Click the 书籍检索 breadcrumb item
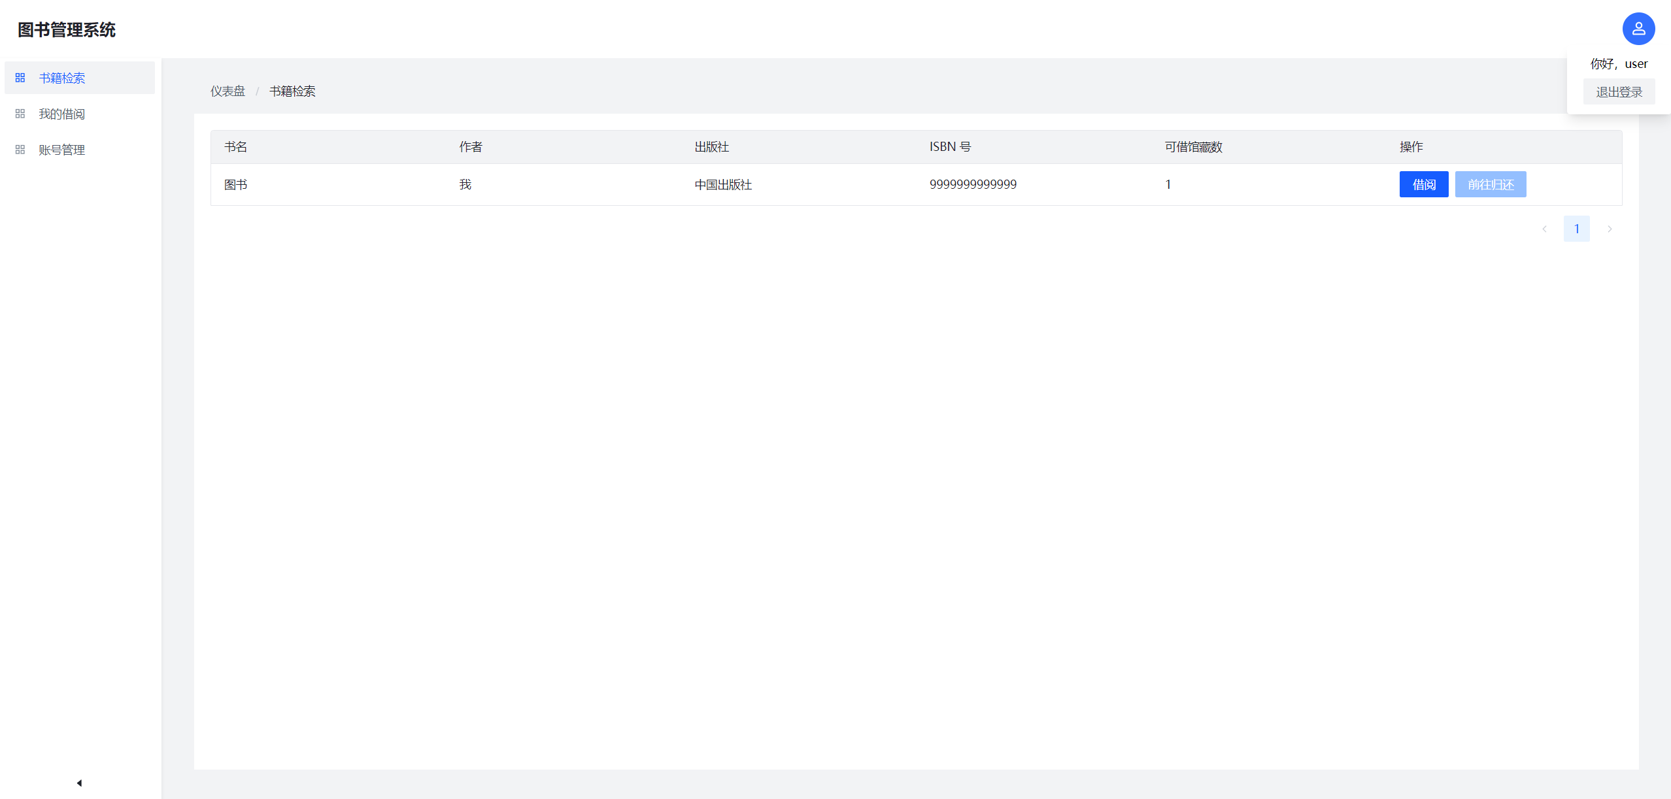 pyautogui.click(x=292, y=91)
